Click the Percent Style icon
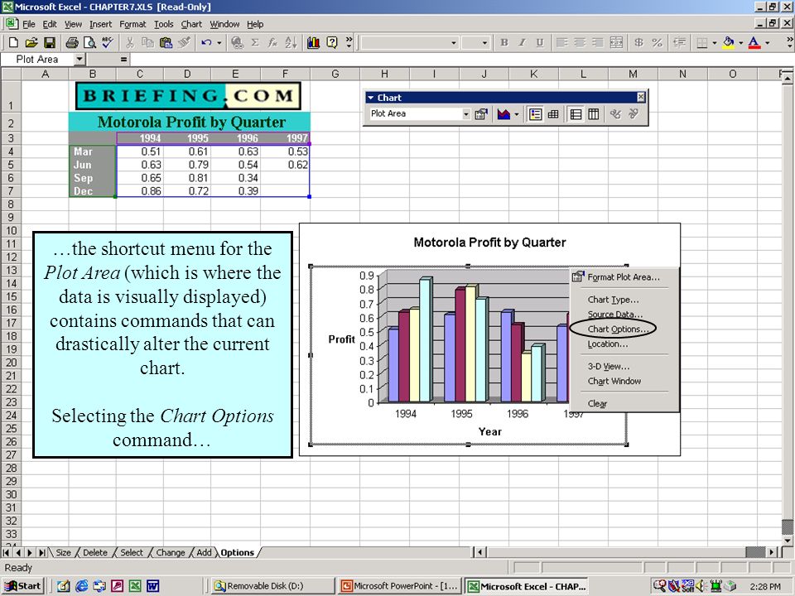Viewport: 795px width, 596px height. (657, 42)
